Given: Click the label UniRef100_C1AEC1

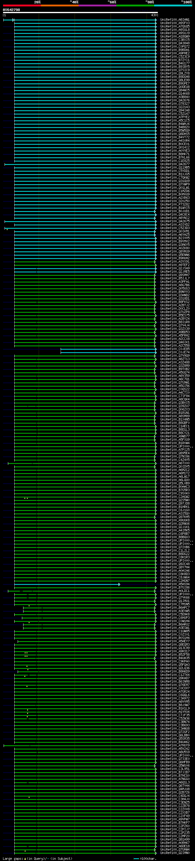Looking at the screenshot, I should tap(175, 426).
